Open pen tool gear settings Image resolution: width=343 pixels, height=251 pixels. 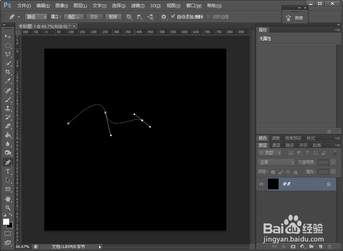[164, 17]
